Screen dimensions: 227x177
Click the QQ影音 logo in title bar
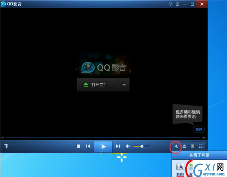pos(3,4)
